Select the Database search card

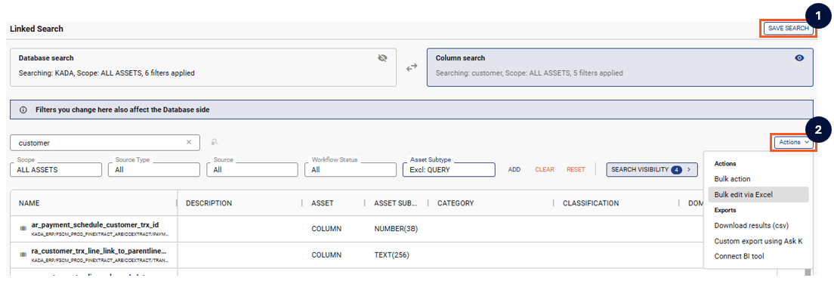(203, 67)
